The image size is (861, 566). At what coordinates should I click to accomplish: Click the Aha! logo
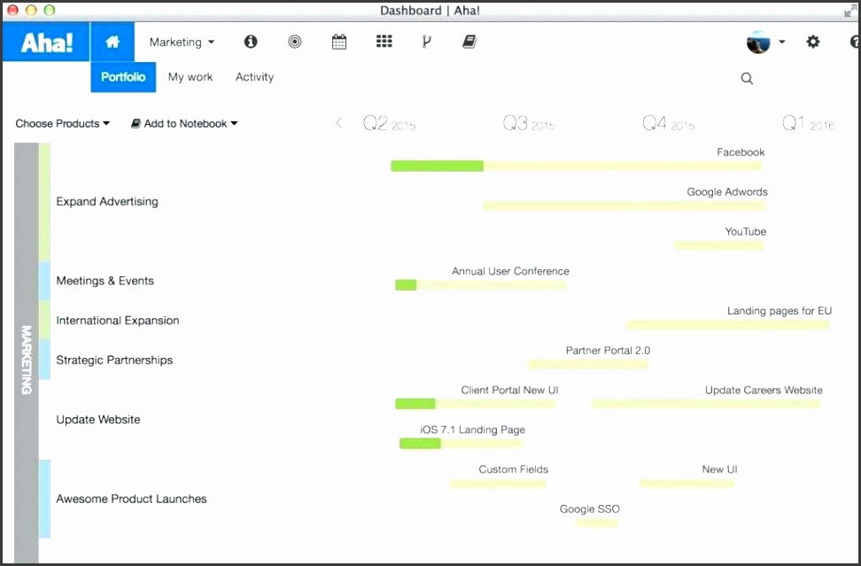pos(47,42)
